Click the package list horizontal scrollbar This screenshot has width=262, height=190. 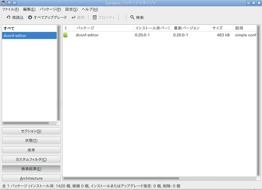coord(121,178)
